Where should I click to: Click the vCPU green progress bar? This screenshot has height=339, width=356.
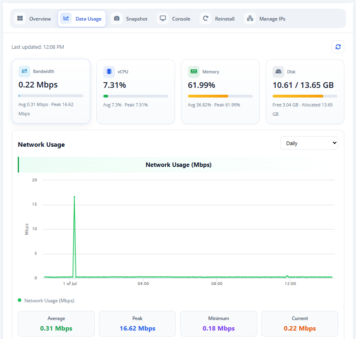pyautogui.click(x=135, y=96)
